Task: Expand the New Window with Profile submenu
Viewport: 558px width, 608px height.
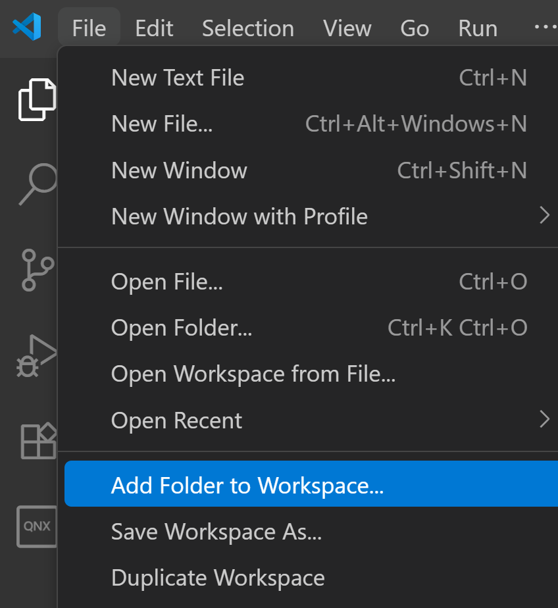Action: pos(544,216)
